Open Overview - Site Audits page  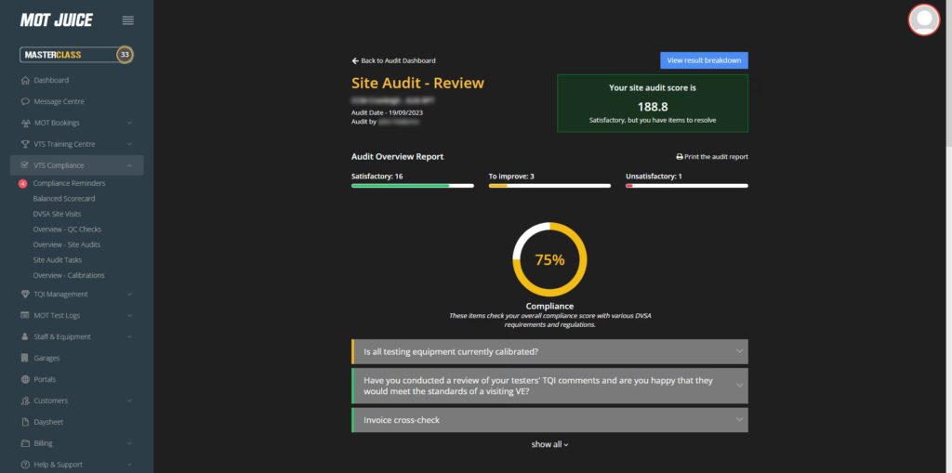(x=66, y=244)
